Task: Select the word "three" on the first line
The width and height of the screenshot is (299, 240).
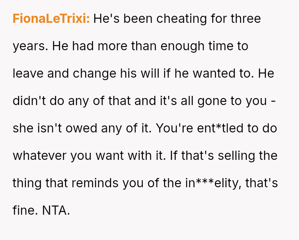Action: (245, 19)
